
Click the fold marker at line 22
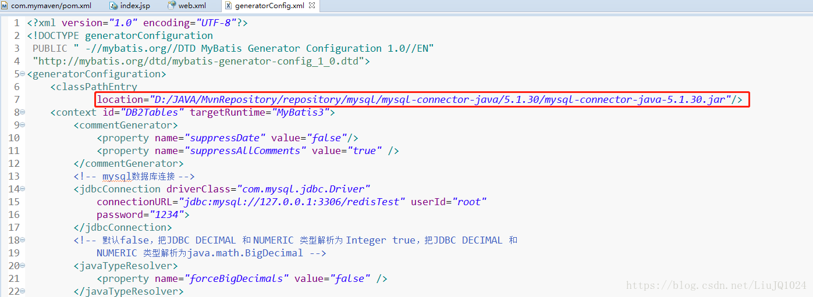tap(22, 292)
